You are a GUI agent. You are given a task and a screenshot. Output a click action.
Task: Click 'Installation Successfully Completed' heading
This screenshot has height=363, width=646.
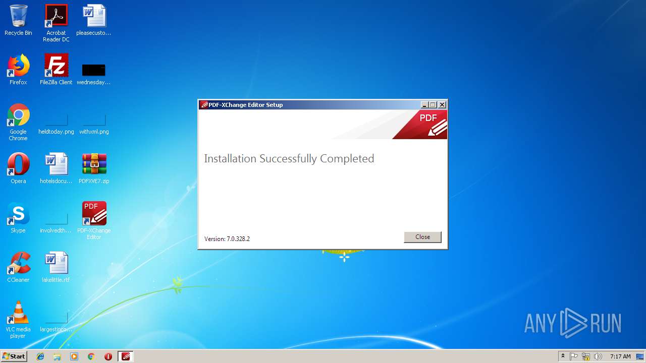point(289,159)
